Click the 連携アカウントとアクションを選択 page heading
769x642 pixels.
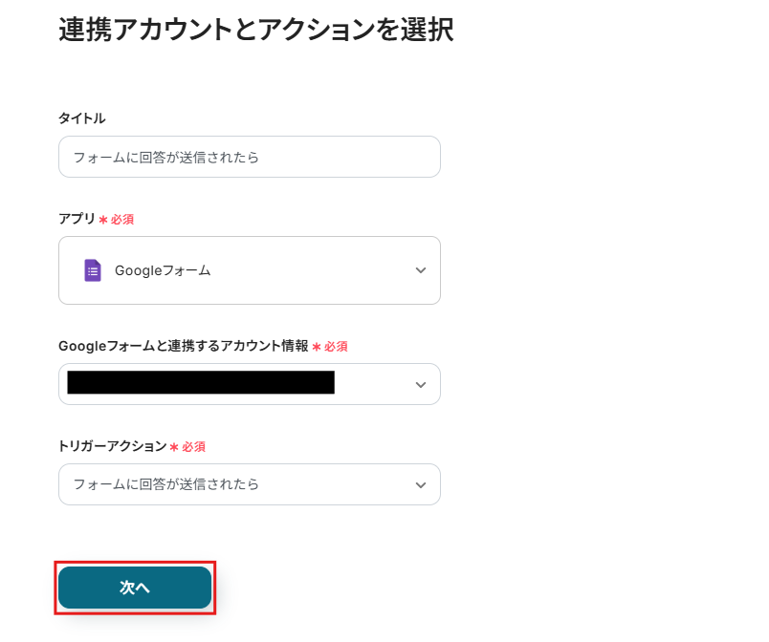[x=255, y=30]
